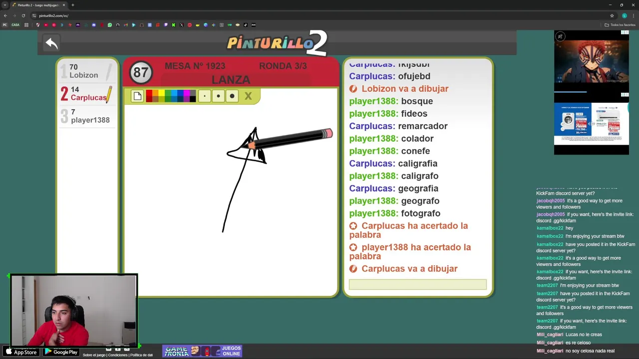The width and height of the screenshot is (639, 359).
Task: Click player1388's guess 'bosque'
Action: (417, 101)
